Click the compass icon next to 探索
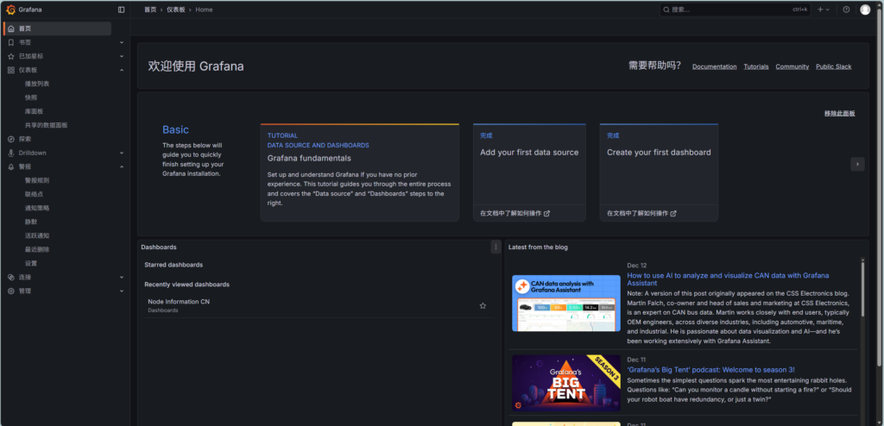 coord(10,139)
